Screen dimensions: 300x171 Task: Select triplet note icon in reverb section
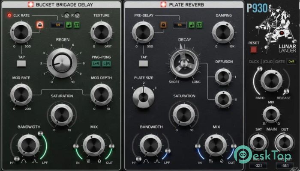pos(199,25)
